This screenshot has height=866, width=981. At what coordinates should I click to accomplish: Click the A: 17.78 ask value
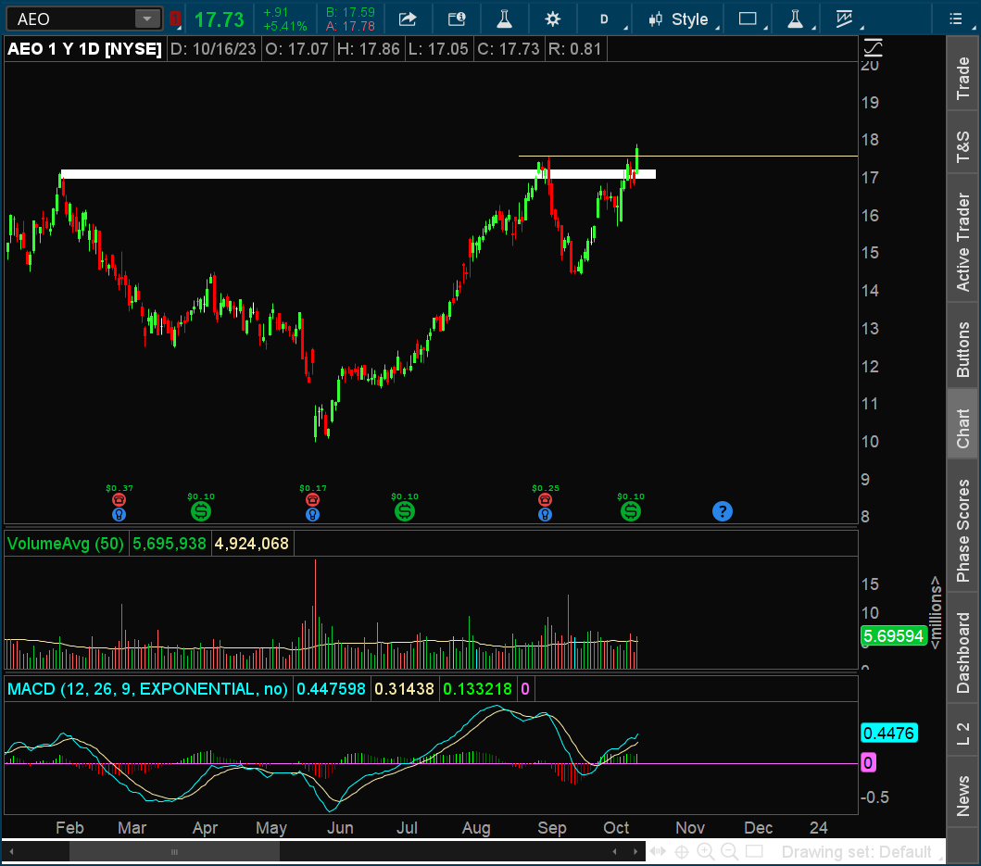[350, 26]
